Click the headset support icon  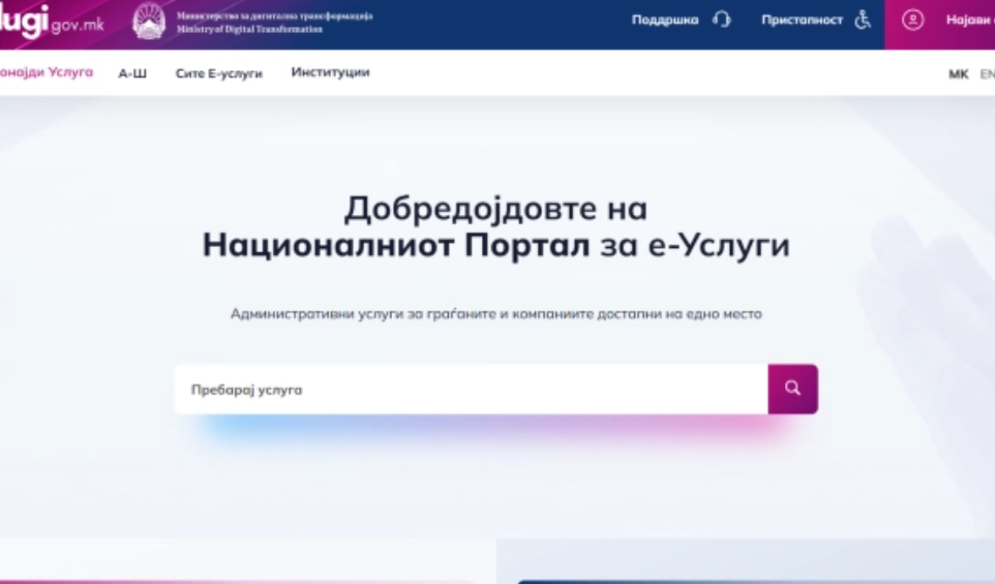point(721,21)
